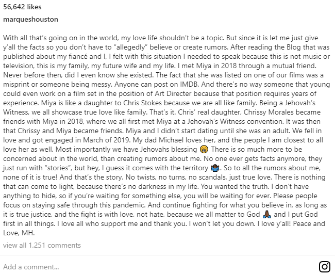The height and width of the screenshot is (274, 335).
Task: Open the 56,642 likes list
Action: [22, 7]
